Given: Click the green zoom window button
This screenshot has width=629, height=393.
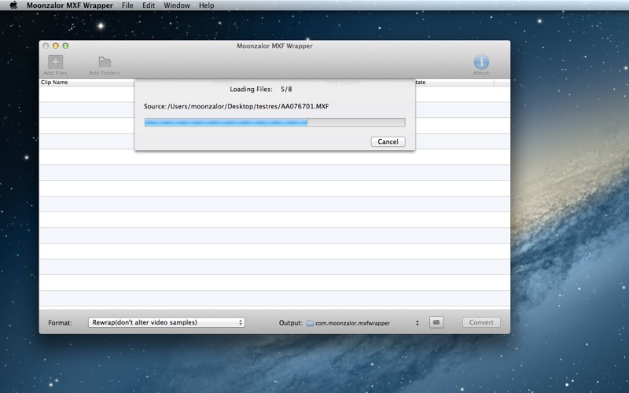Looking at the screenshot, I should click(x=65, y=46).
